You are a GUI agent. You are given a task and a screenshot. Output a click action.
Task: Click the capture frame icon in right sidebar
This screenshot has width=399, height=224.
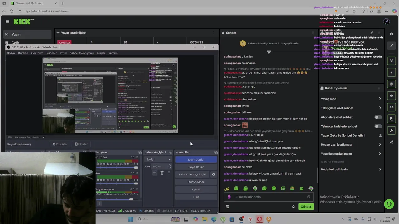392,61
